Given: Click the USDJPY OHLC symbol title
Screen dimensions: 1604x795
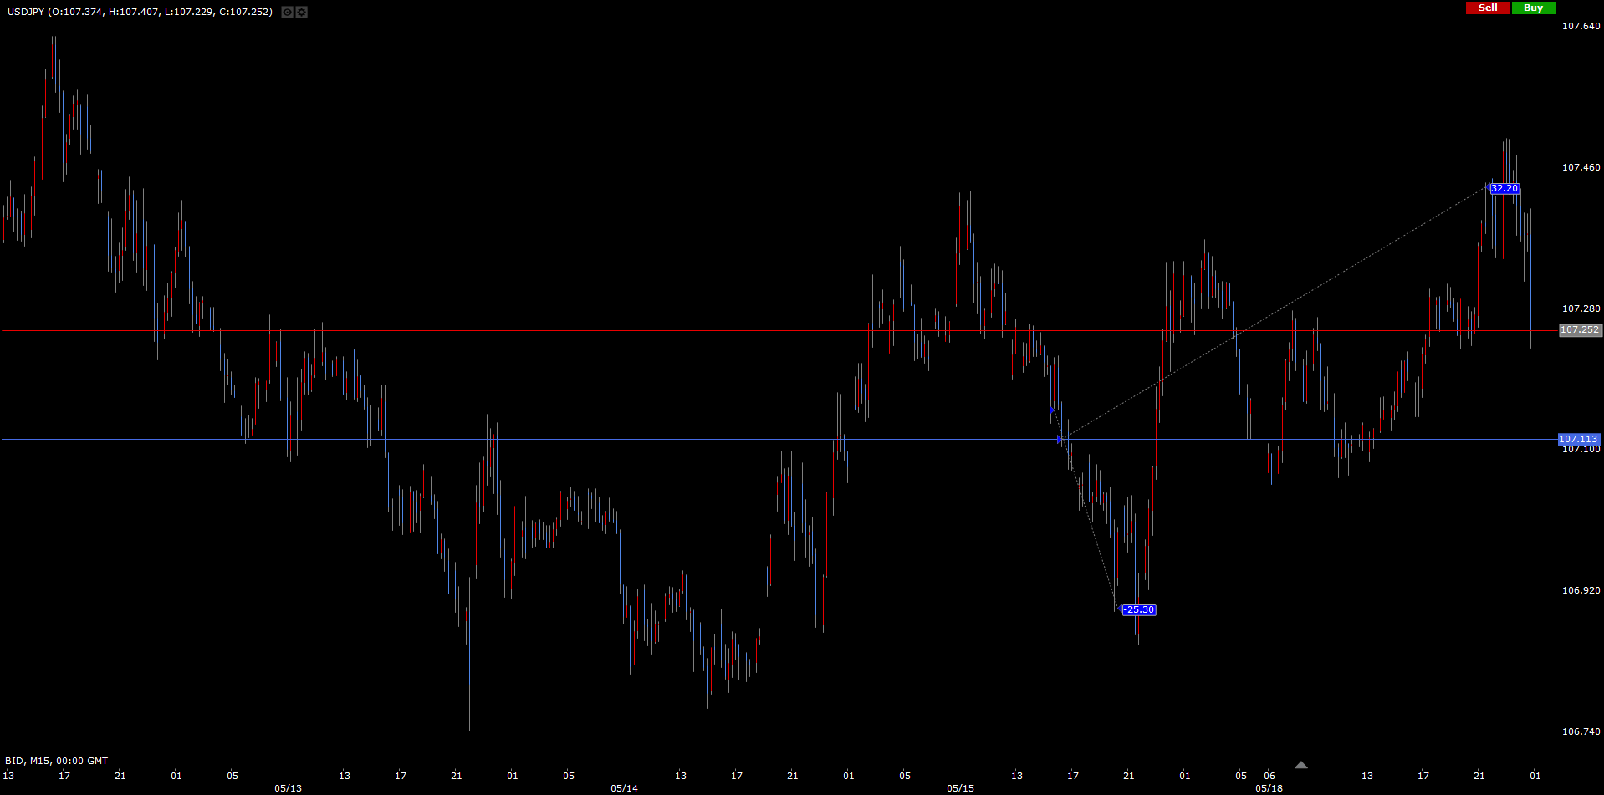Looking at the screenshot, I should click(x=140, y=13).
